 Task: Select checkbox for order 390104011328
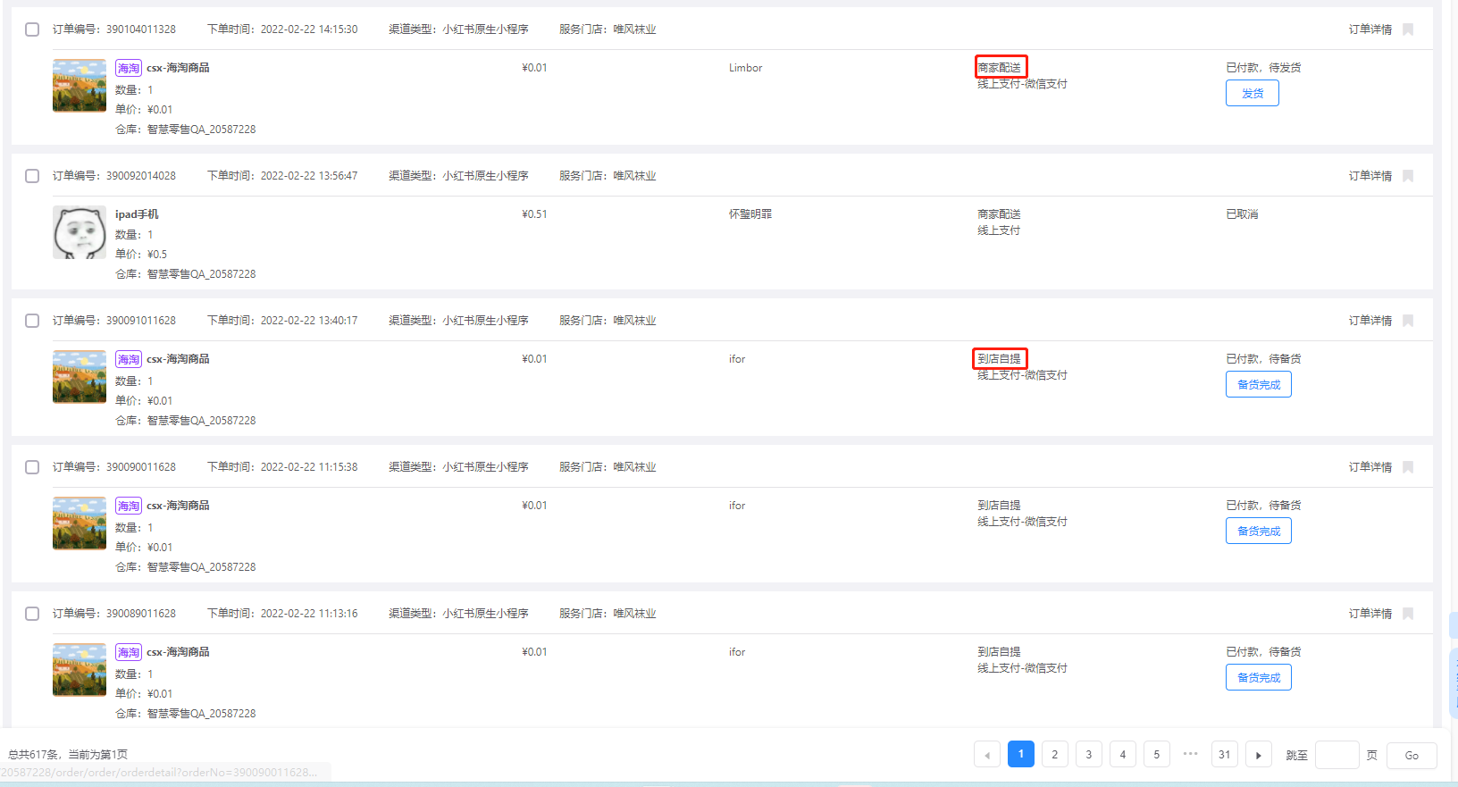tap(32, 29)
